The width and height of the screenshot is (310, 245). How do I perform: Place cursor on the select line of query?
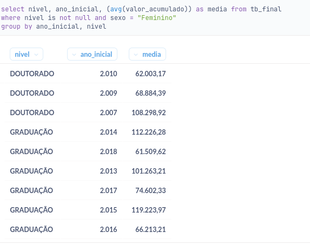tap(141, 9)
